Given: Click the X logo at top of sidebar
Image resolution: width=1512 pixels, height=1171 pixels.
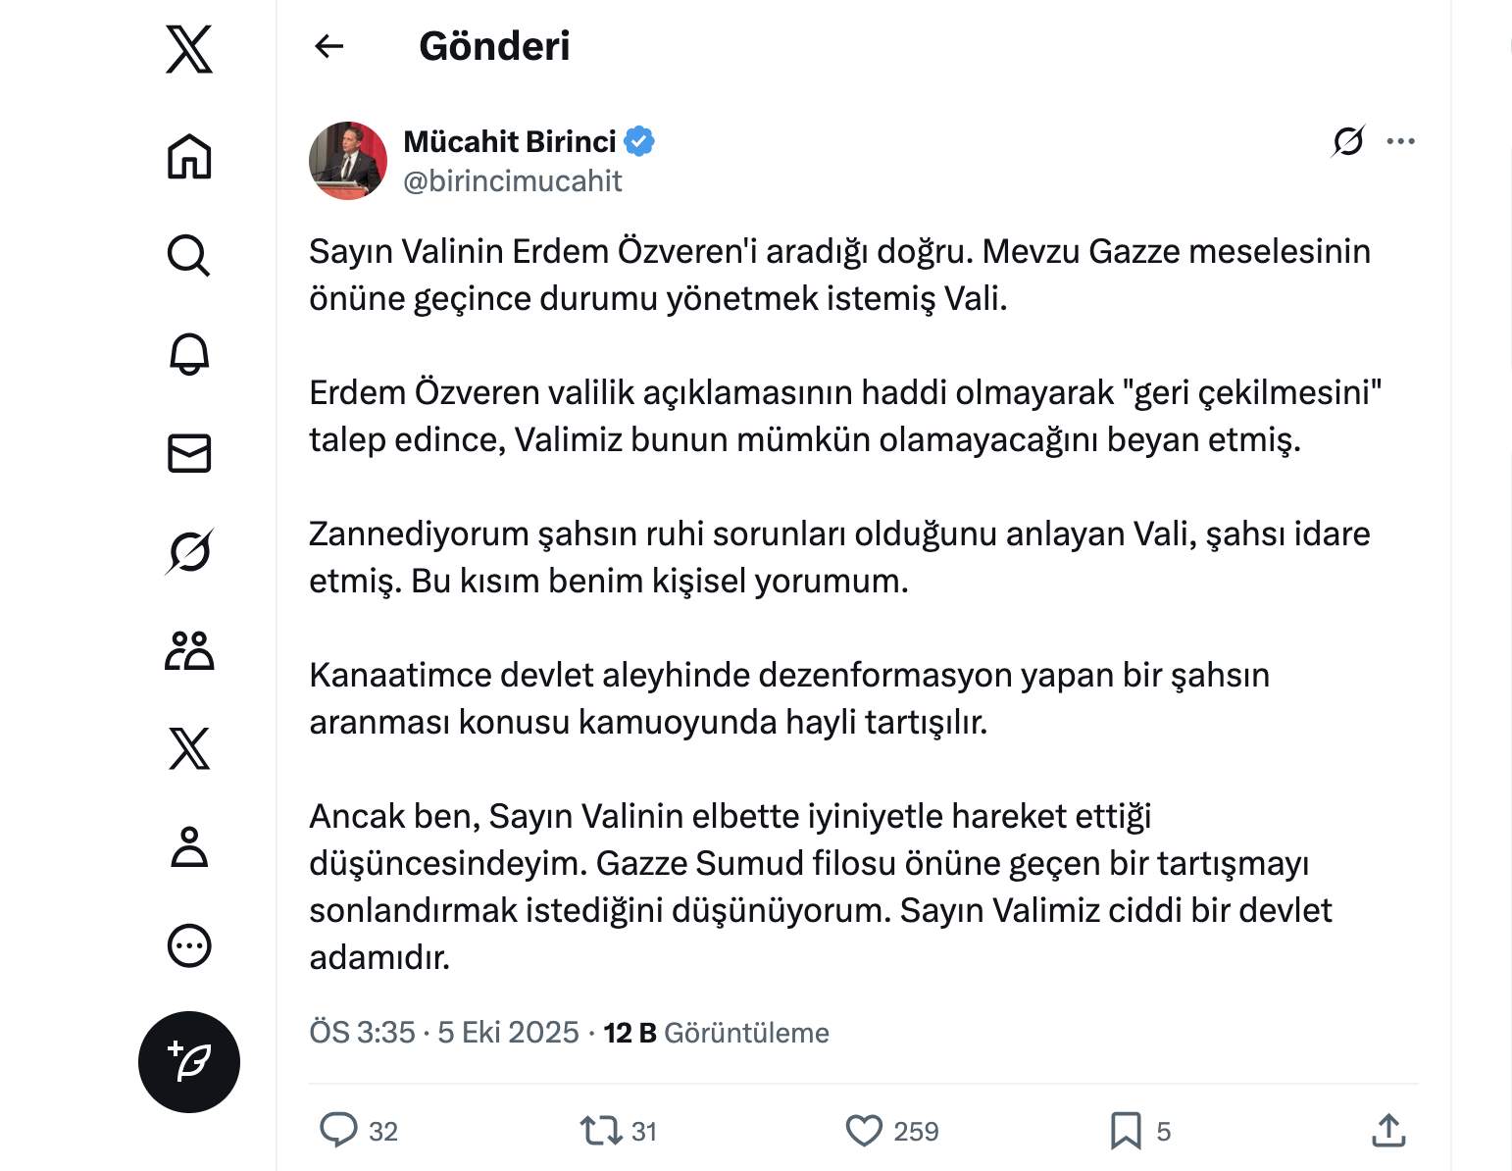Looking at the screenshot, I should [189, 50].
